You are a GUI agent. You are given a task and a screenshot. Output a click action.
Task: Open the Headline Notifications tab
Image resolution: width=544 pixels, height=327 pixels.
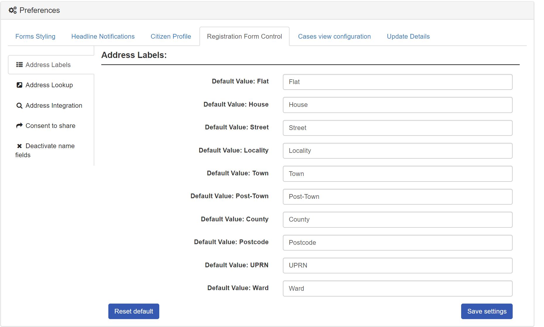point(102,36)
